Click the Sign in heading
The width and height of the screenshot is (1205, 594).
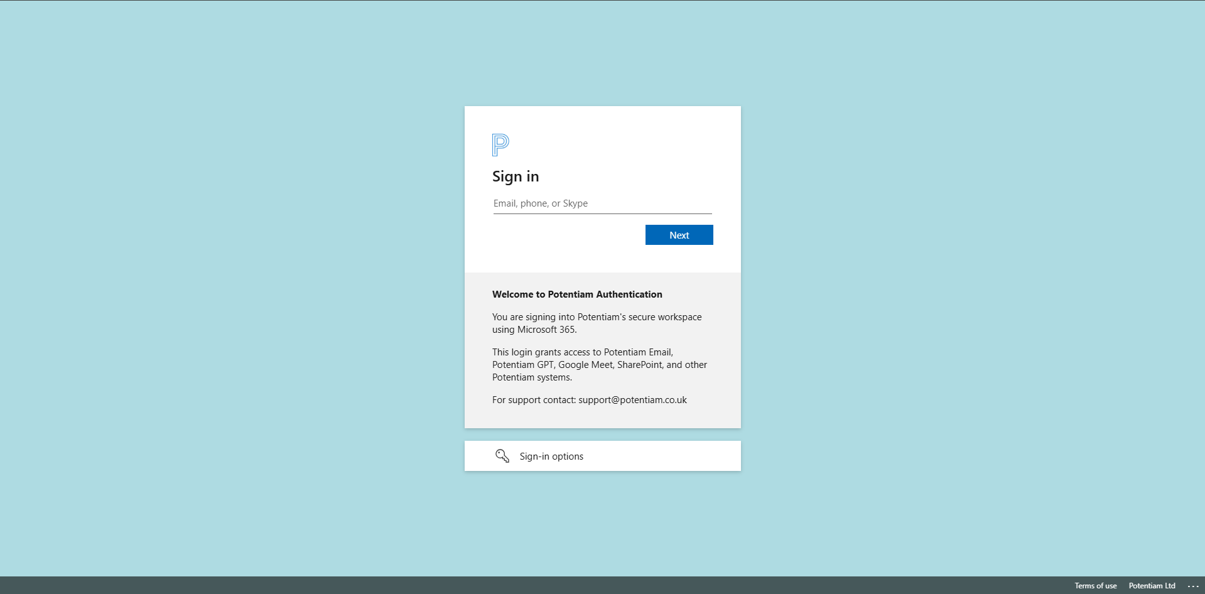click(516, 176)
